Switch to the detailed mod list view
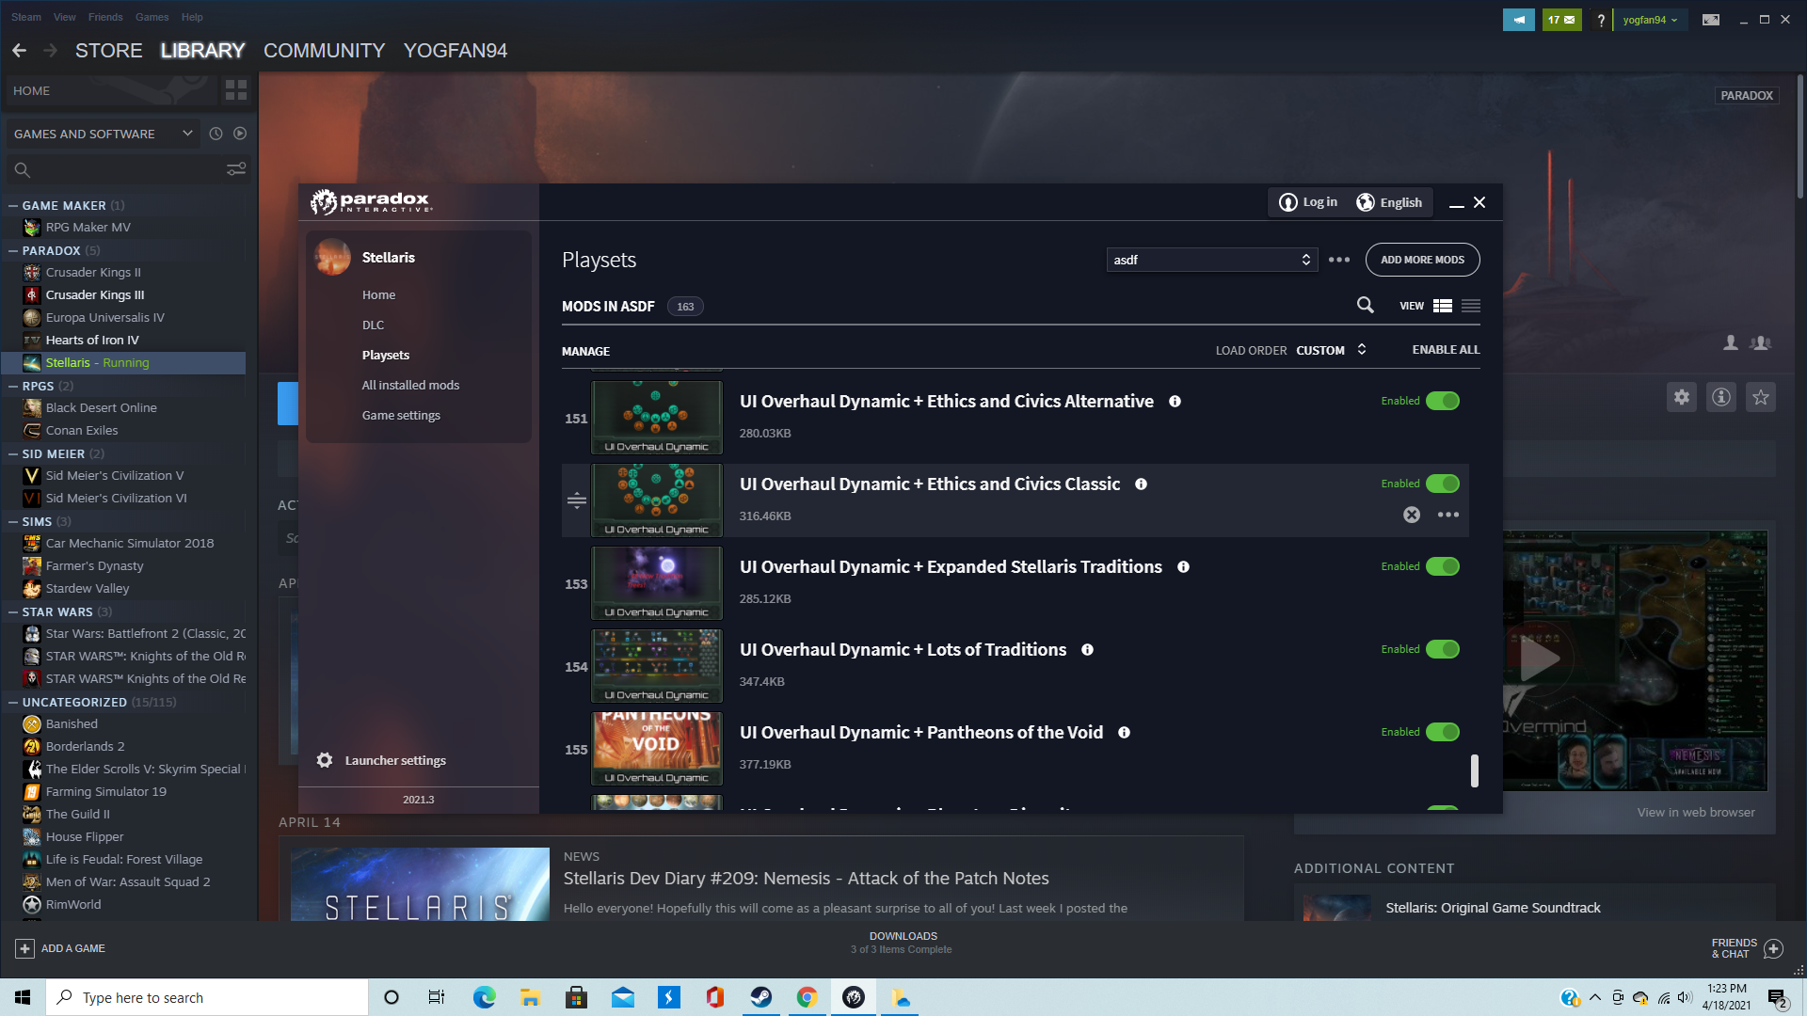This screenshot has height=1016, width=1807. click(x=1443, y=306)
